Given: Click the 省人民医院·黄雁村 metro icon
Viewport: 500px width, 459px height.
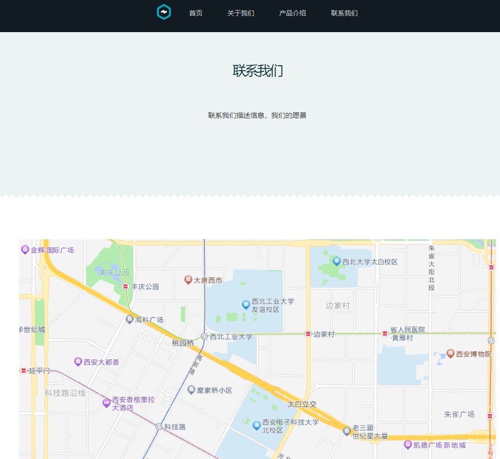Looking at the screenshot, I should pos(385,334).
